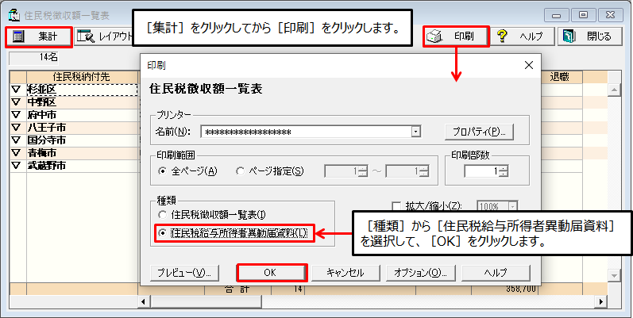Increase 印刷部数 with the spinner arrows
The width and height of the screenshot is (633, 318).
503,167
